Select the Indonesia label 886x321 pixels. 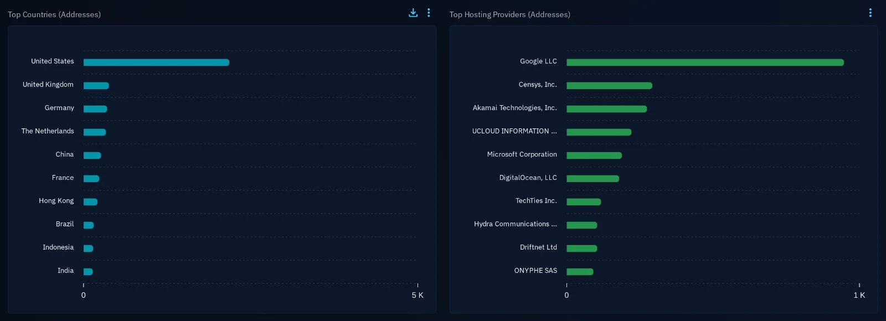point(58,247)
